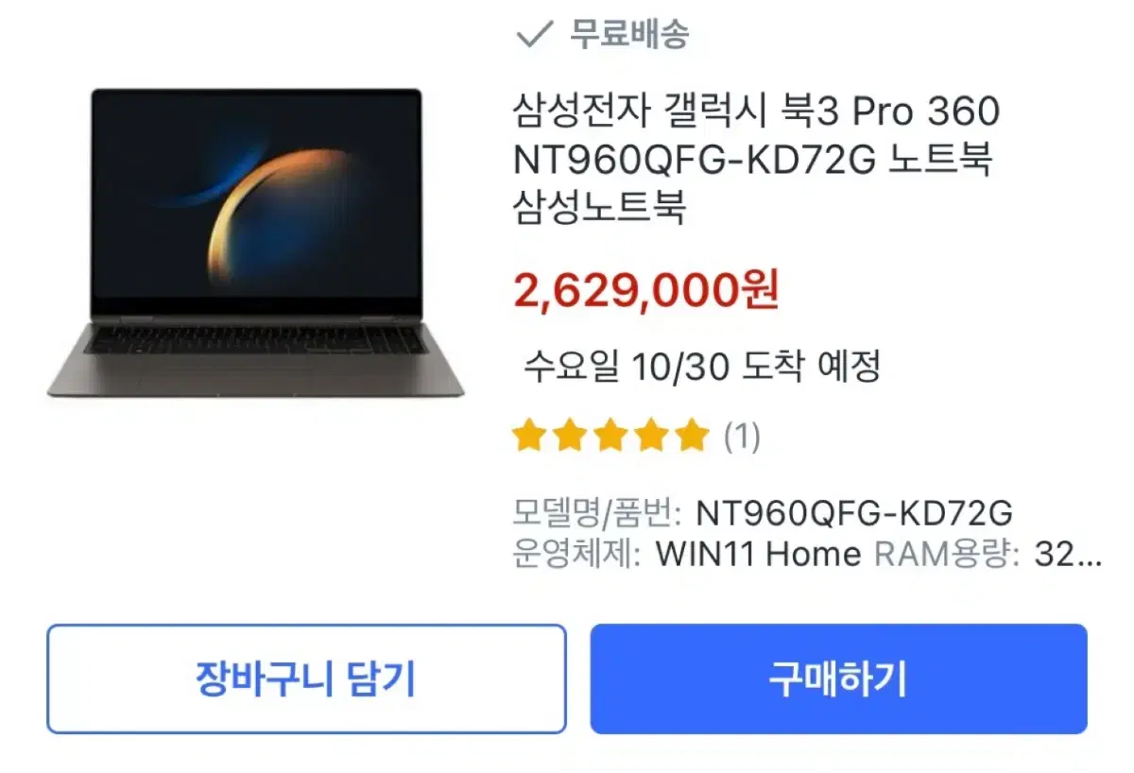Click the 운영체제 WIN11 Home spec
Screen dimensions: 1134x773
tap(687, 554)
